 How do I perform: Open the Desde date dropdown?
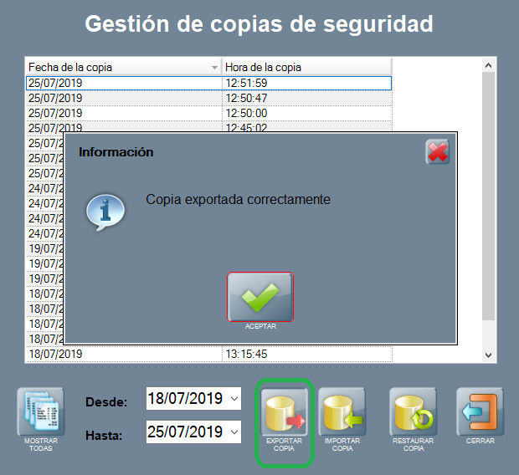(234, 399)
